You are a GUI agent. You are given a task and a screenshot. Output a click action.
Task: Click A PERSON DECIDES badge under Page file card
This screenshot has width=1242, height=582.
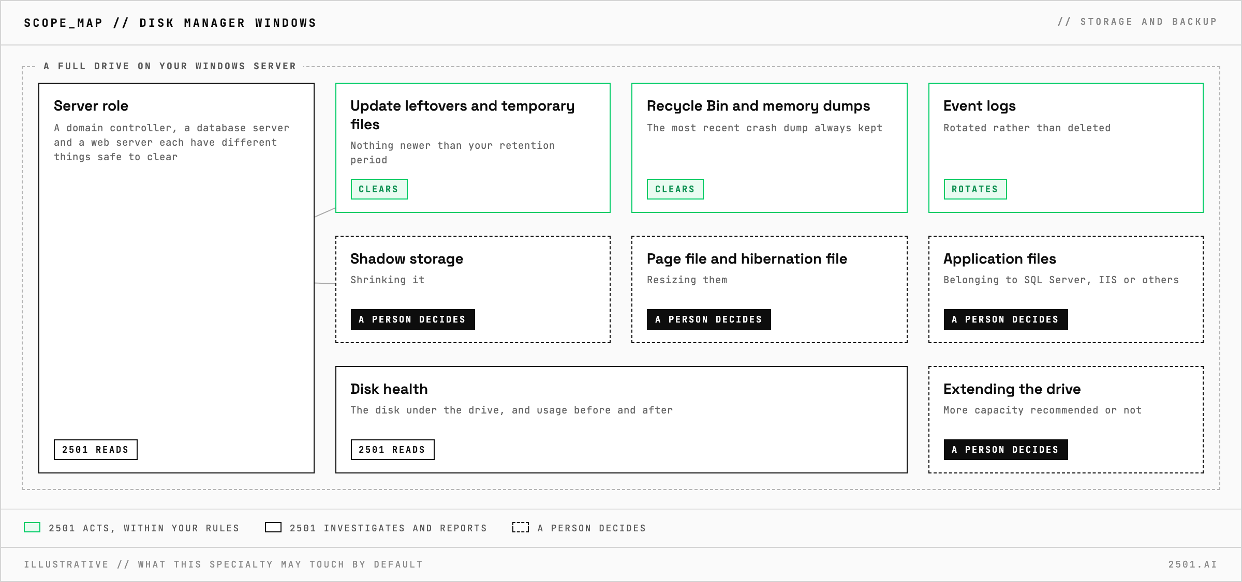(709, 319)
